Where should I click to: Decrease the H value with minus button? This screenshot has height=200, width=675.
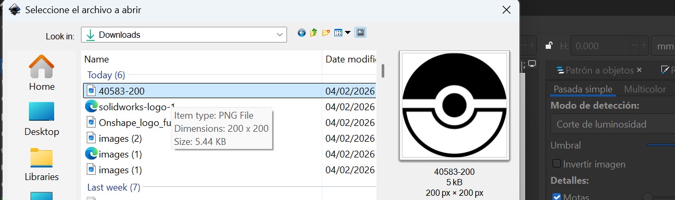[634, 46]
